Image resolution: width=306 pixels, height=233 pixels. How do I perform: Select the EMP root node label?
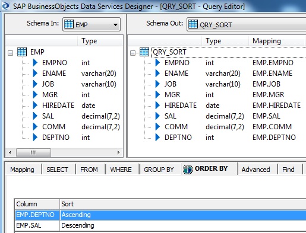tap(37, 52)
